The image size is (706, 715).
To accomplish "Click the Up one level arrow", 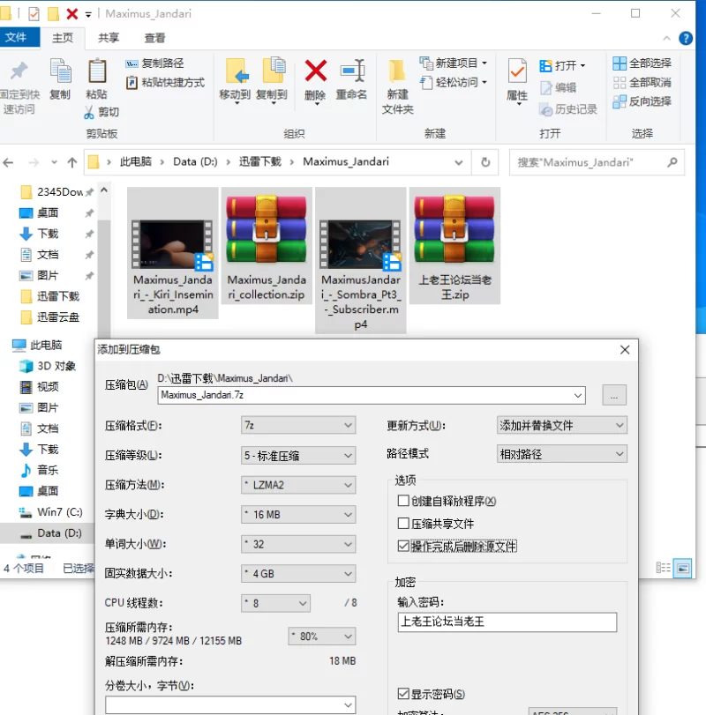I will (72, 162).
